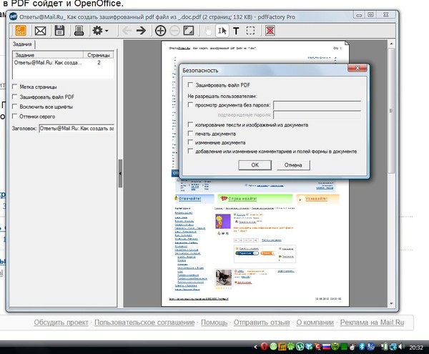Save the PDF with floppy disk icon
429x354 pixels.
coord(59,30)
